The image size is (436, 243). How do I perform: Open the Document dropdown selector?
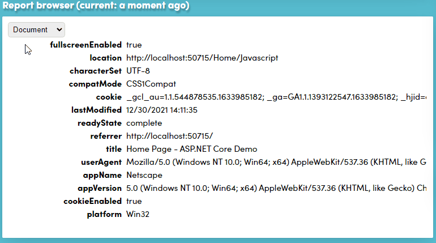pyautogui.click(x=36, y=30)
